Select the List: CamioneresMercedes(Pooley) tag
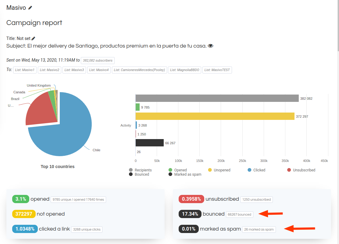 [139, 70]
